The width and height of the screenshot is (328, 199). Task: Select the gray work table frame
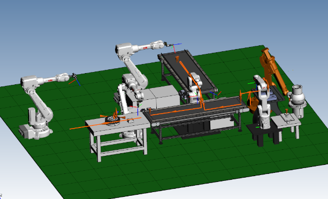118,138
